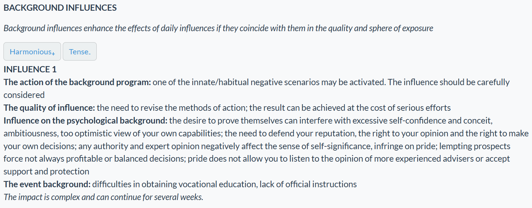Click "The event background:" label
The height and width of the screenshot is (208, 532).
(x=47, y=184)
